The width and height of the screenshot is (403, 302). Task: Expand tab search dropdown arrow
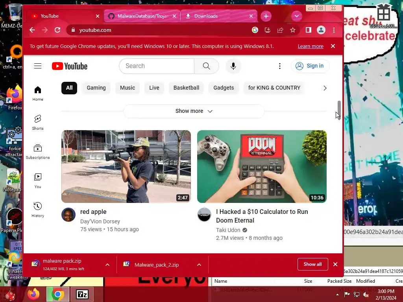point(297,16)
